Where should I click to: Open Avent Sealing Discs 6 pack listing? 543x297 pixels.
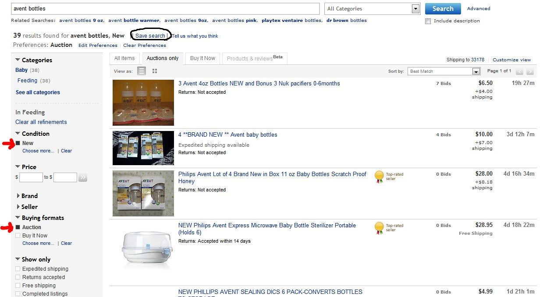[270, 292]
